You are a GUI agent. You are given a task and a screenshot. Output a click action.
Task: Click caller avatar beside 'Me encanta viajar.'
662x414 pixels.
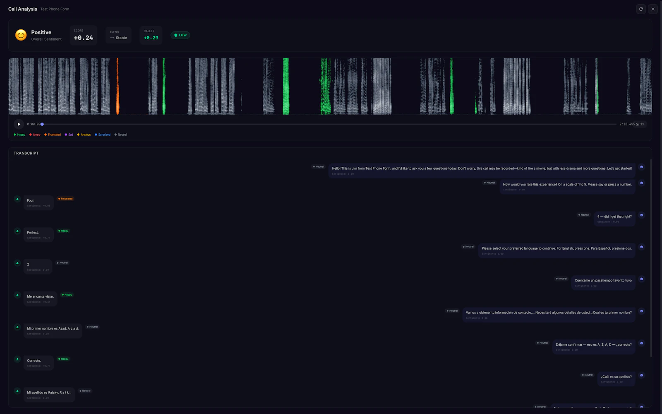(17, 295)
